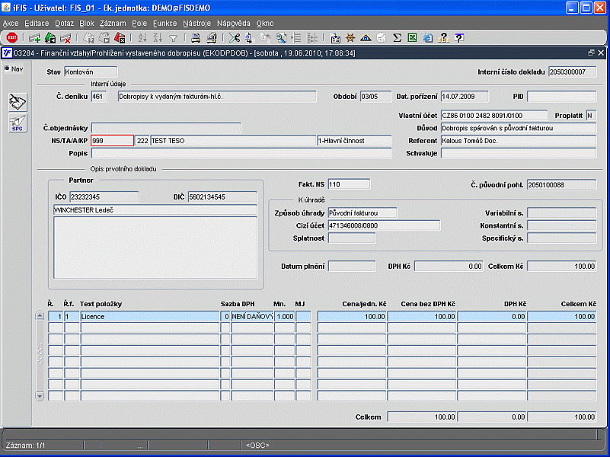
Task: Click the pyramid eye icon
Action: pos(366,38)
